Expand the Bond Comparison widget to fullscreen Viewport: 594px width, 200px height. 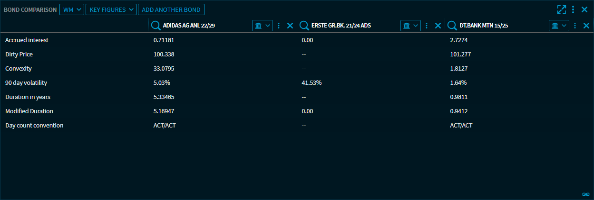(562, 9)
